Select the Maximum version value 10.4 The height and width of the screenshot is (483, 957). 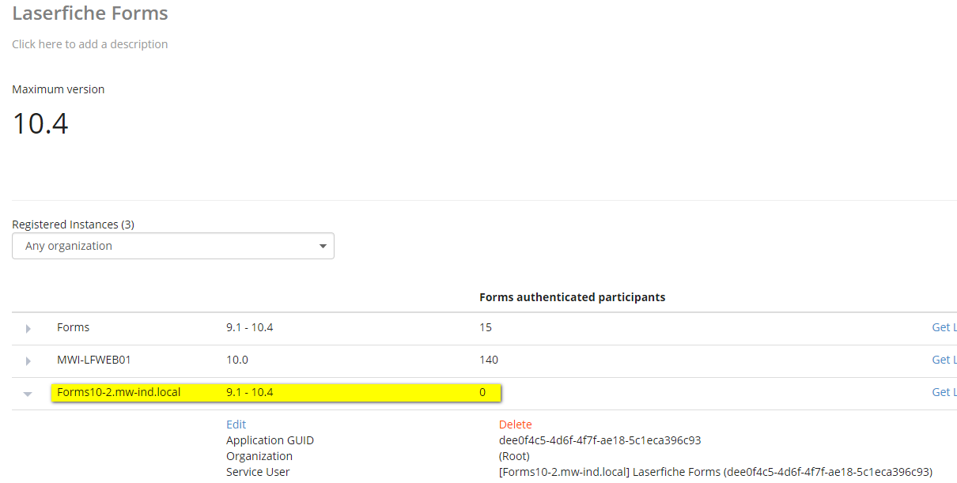point(40,123)
